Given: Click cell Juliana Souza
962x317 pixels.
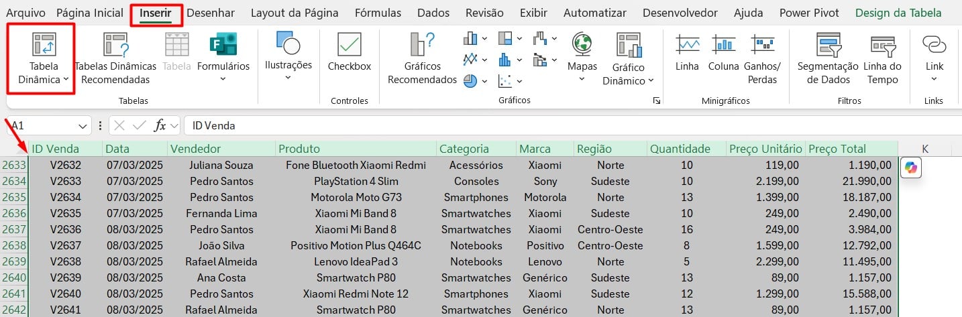Looking at the screenshot, I should (x=221, y=165).
